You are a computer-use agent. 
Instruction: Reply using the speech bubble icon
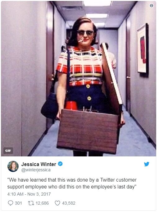pyautogui.click(x=11, y=203)
